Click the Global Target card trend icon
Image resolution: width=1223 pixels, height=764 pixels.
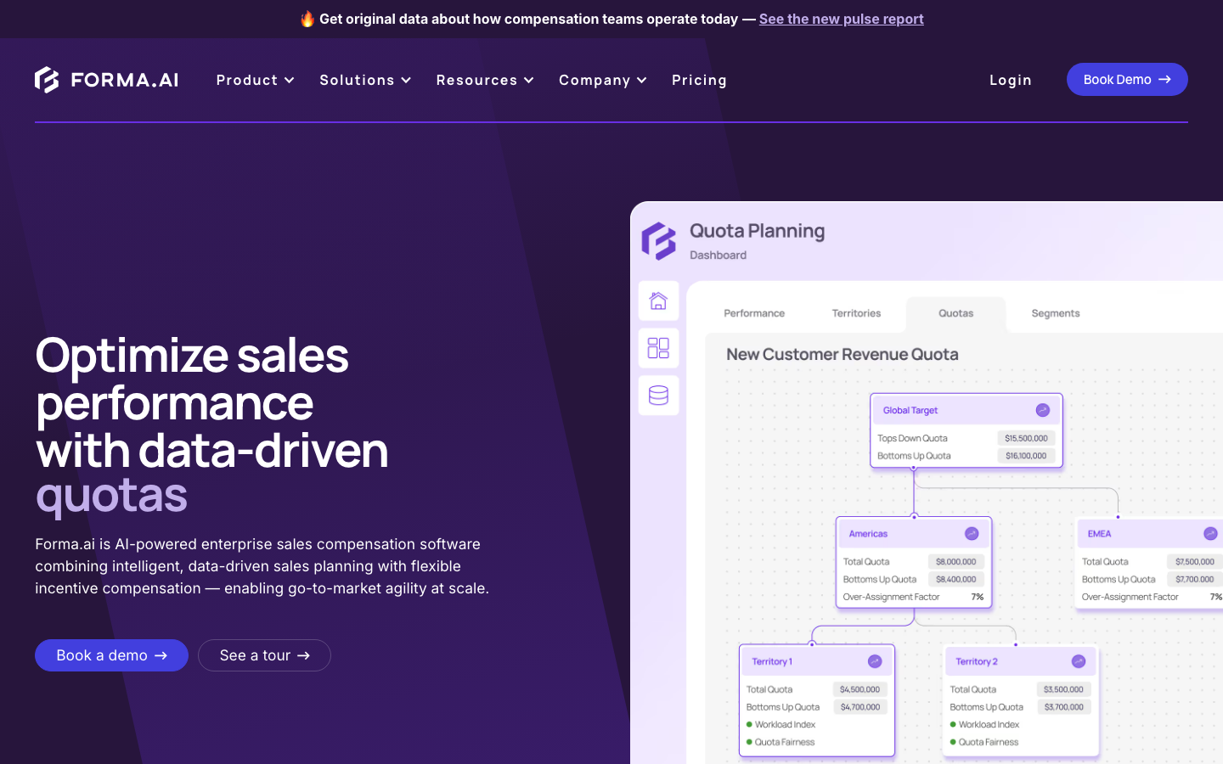pyautogui.click(x=1042, y=410)
